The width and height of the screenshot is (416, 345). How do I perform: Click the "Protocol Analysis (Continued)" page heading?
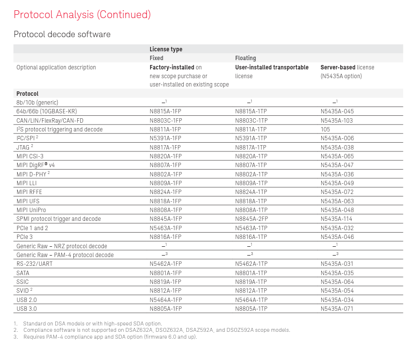coord(82,15)
